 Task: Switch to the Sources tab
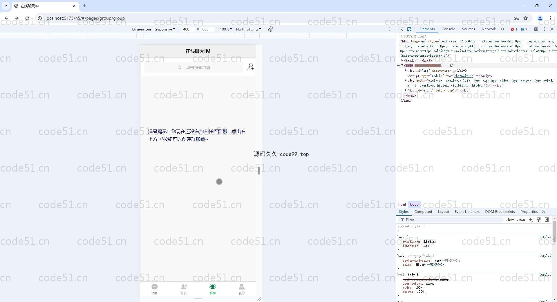468,29
